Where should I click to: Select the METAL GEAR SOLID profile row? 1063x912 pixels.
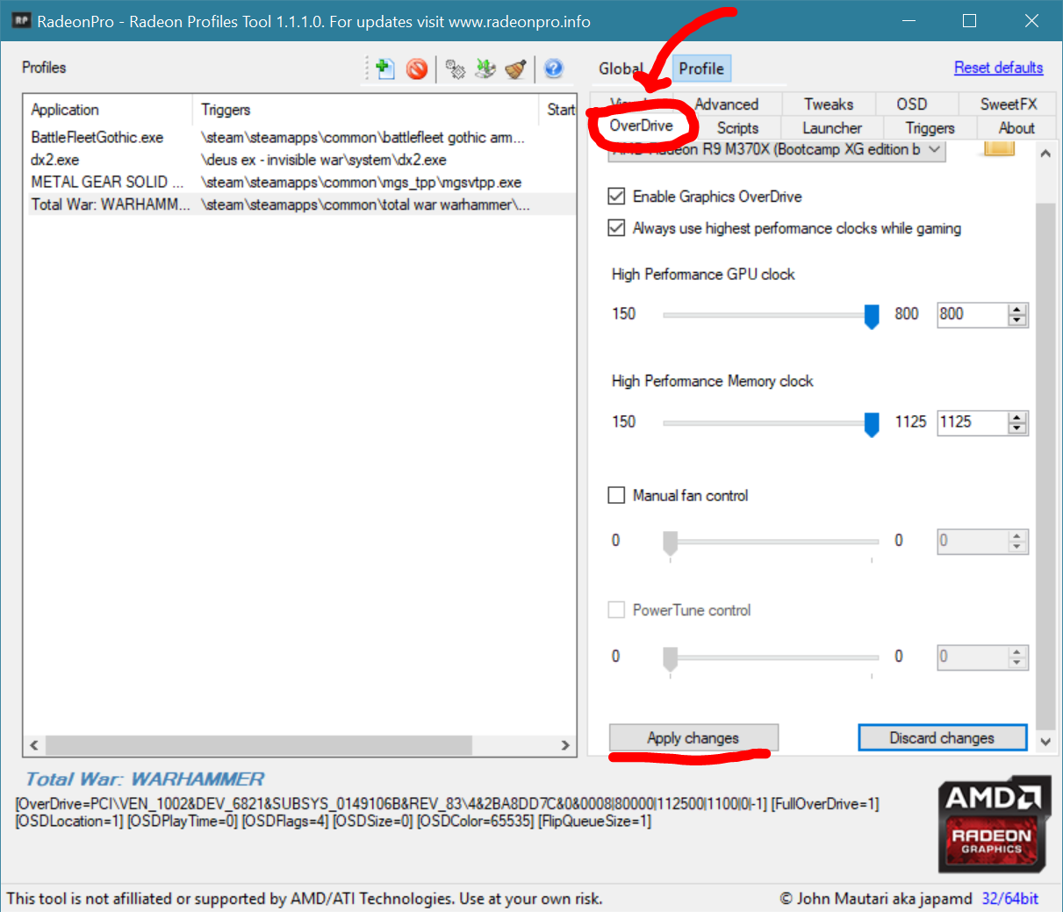click(300, 182)
